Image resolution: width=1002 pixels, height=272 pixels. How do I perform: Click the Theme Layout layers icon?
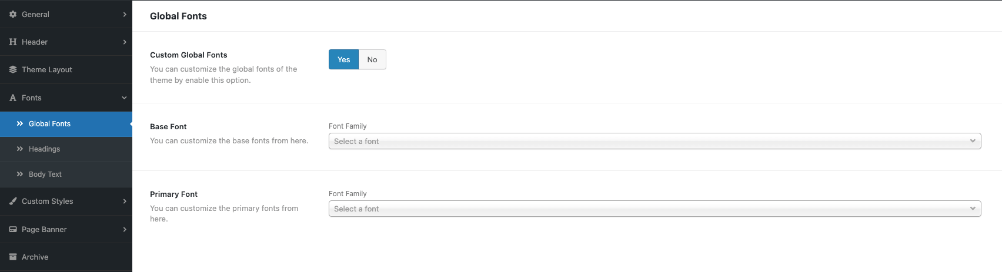(13, 69)
